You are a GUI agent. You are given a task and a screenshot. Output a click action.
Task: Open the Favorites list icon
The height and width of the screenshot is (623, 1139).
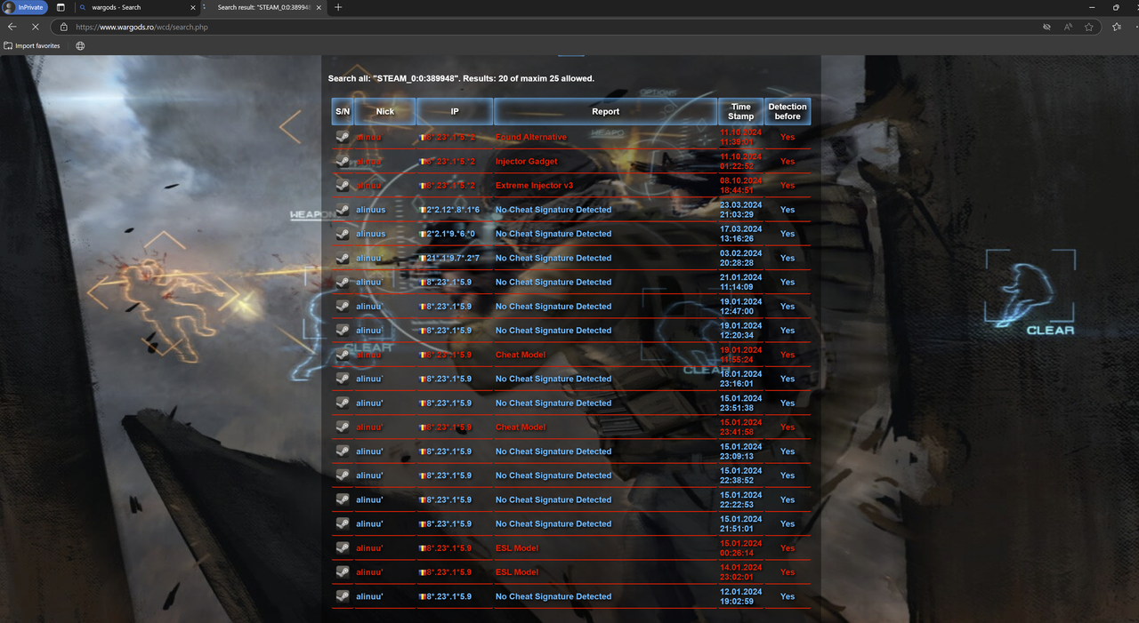[x=1117, y=27]
